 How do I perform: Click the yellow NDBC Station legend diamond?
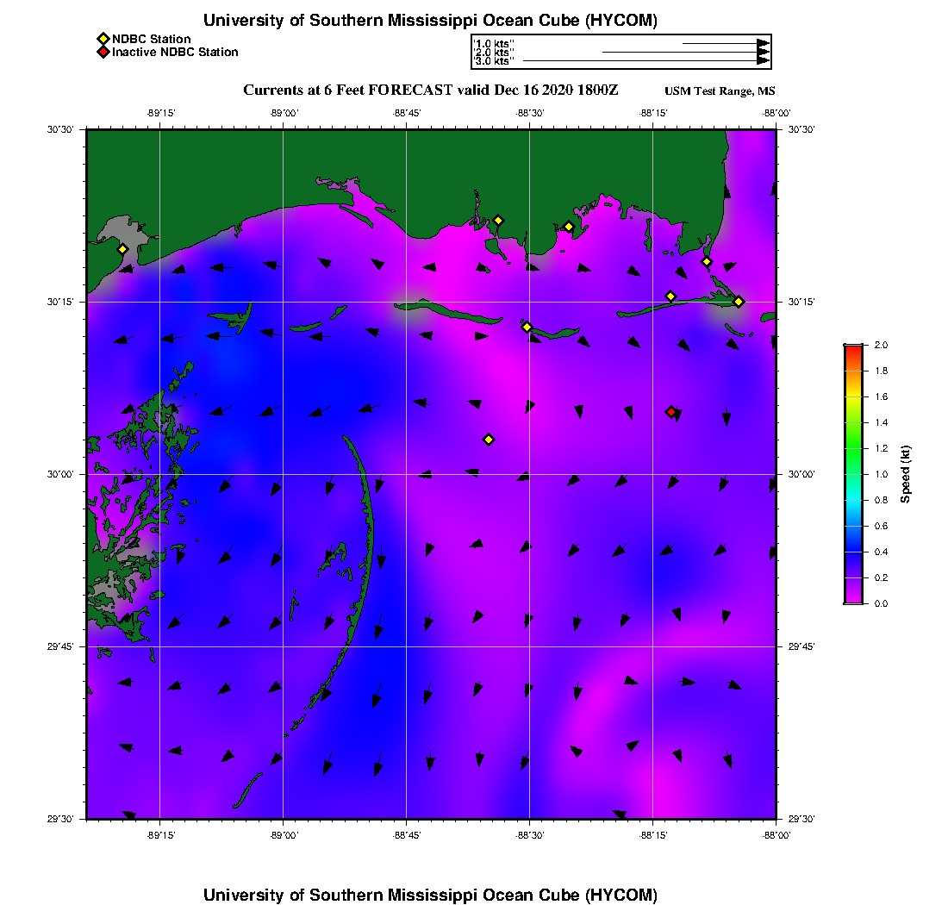103,40
